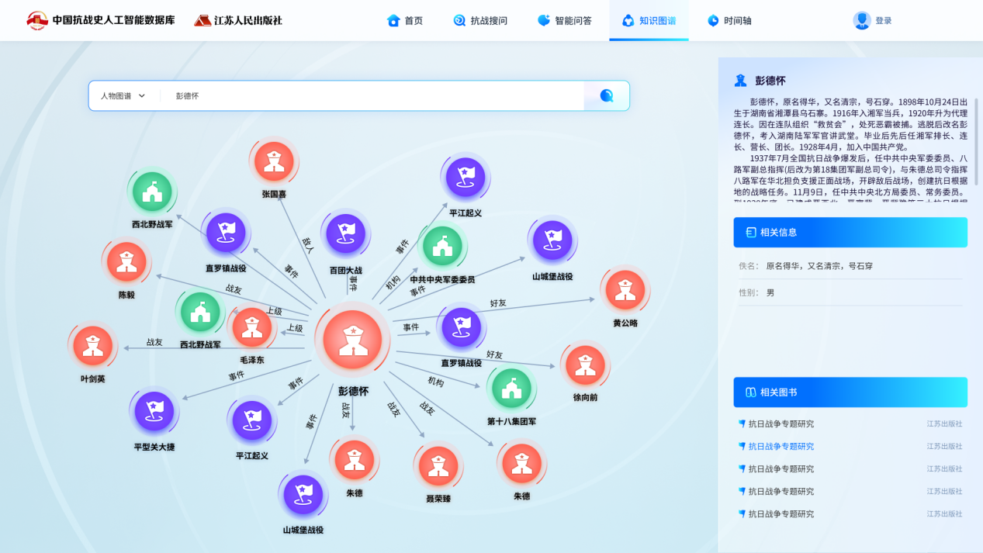Click the 彭德怀 biography paragraph text

click(x=851, y=150)
